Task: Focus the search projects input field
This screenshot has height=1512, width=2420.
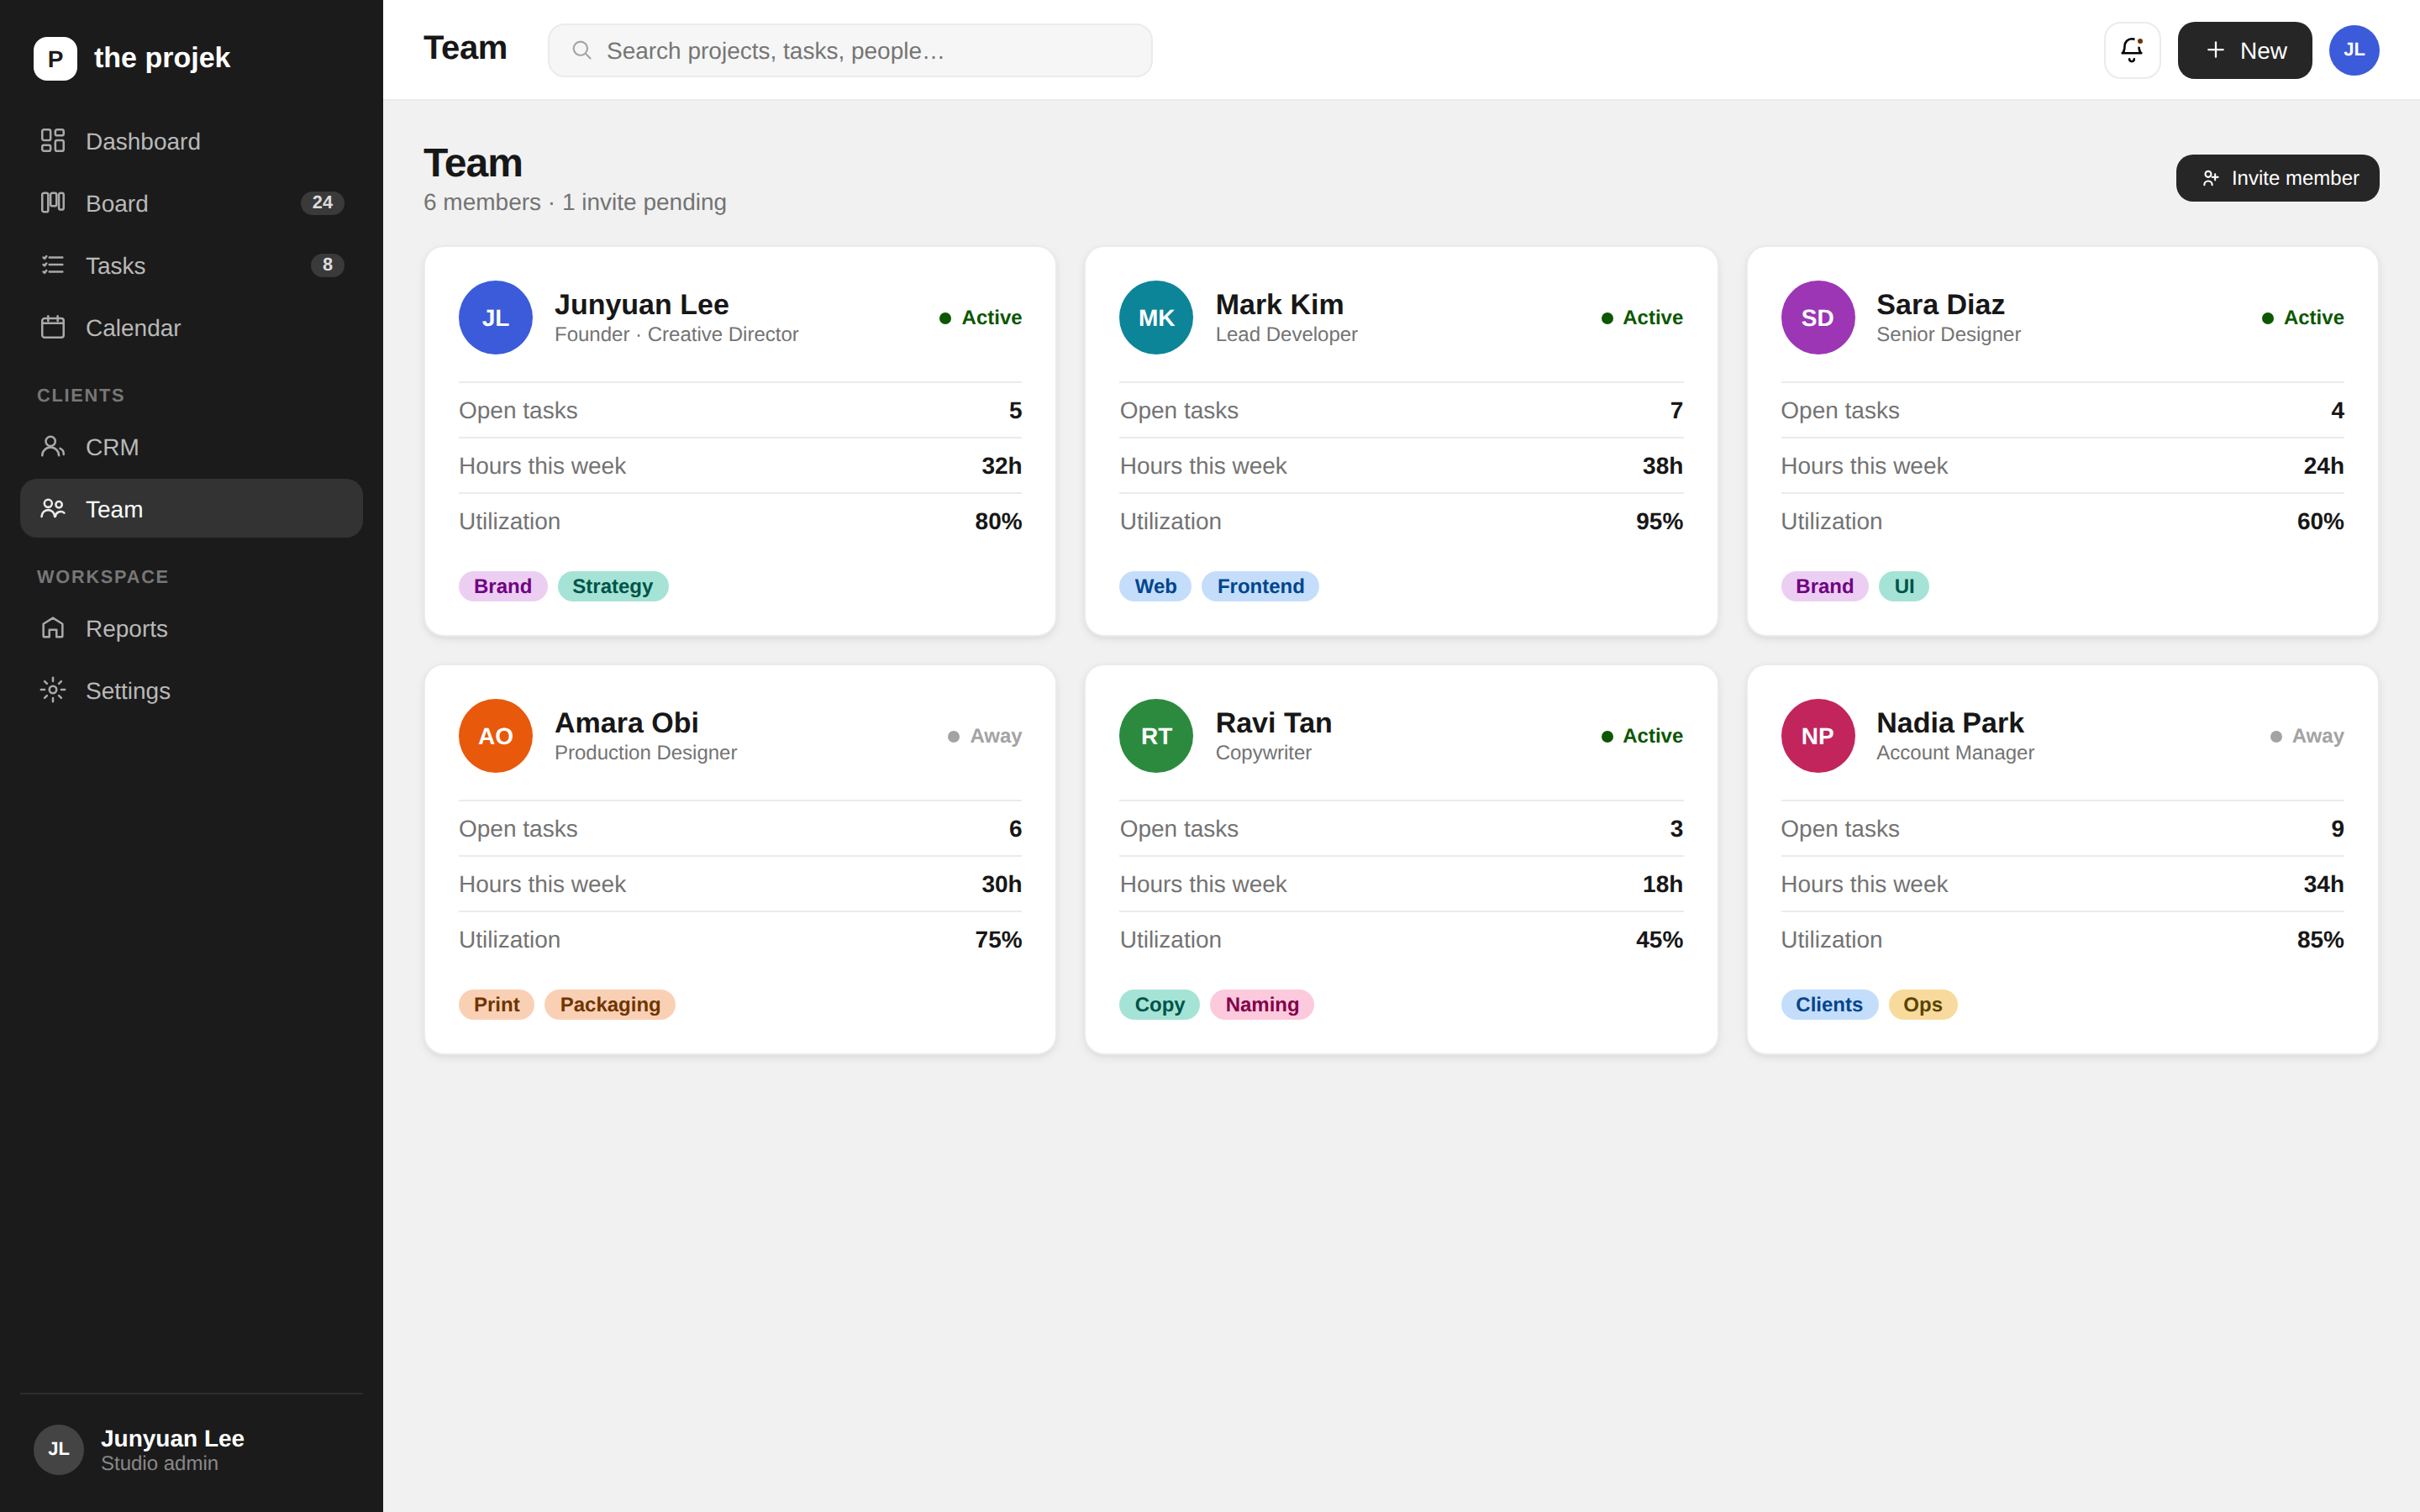Action: [x=850, y=50]
